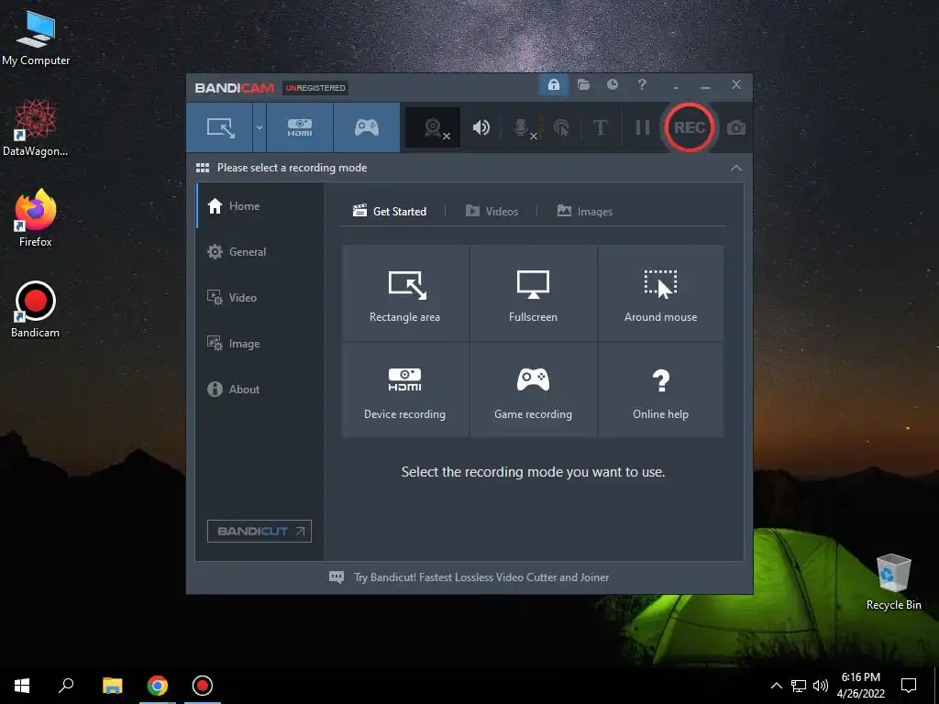Show hidden system tray icons
Screen dimensions: 939x704
click(776, 686)
